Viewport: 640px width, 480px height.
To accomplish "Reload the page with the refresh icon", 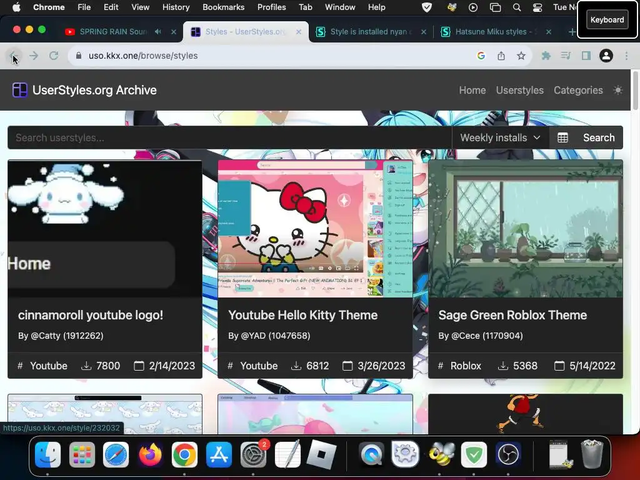I will tap(54, 56).
